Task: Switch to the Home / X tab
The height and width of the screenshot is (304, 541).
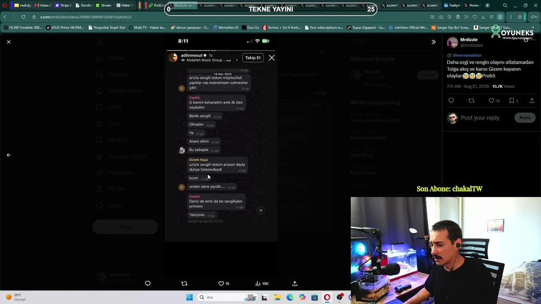Action: (472, 5)
